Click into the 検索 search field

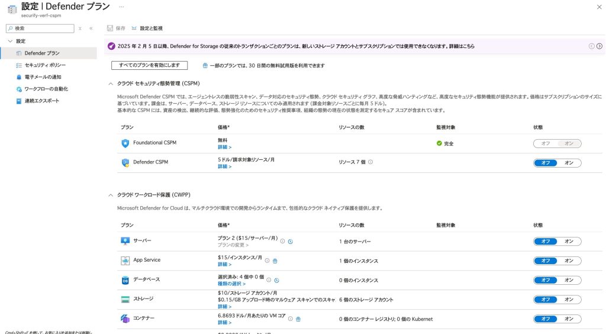click(43, 28)
